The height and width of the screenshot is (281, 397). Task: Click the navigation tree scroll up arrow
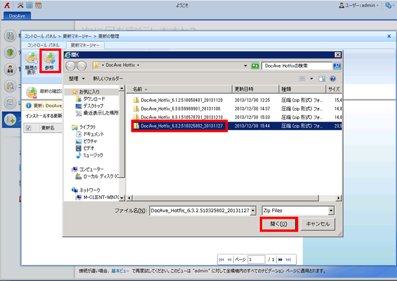coord(122,88)
